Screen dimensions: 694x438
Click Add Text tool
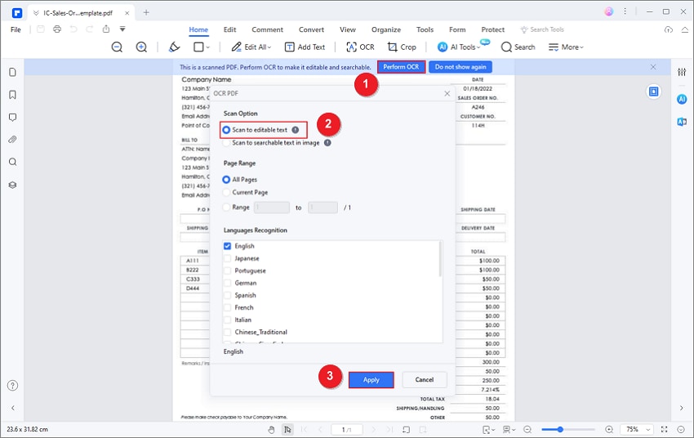(x=305, y=47)
